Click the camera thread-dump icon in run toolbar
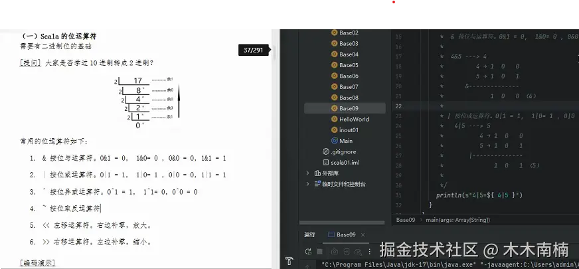Viewport: 579px width, 269px height. tap(334, 252)
